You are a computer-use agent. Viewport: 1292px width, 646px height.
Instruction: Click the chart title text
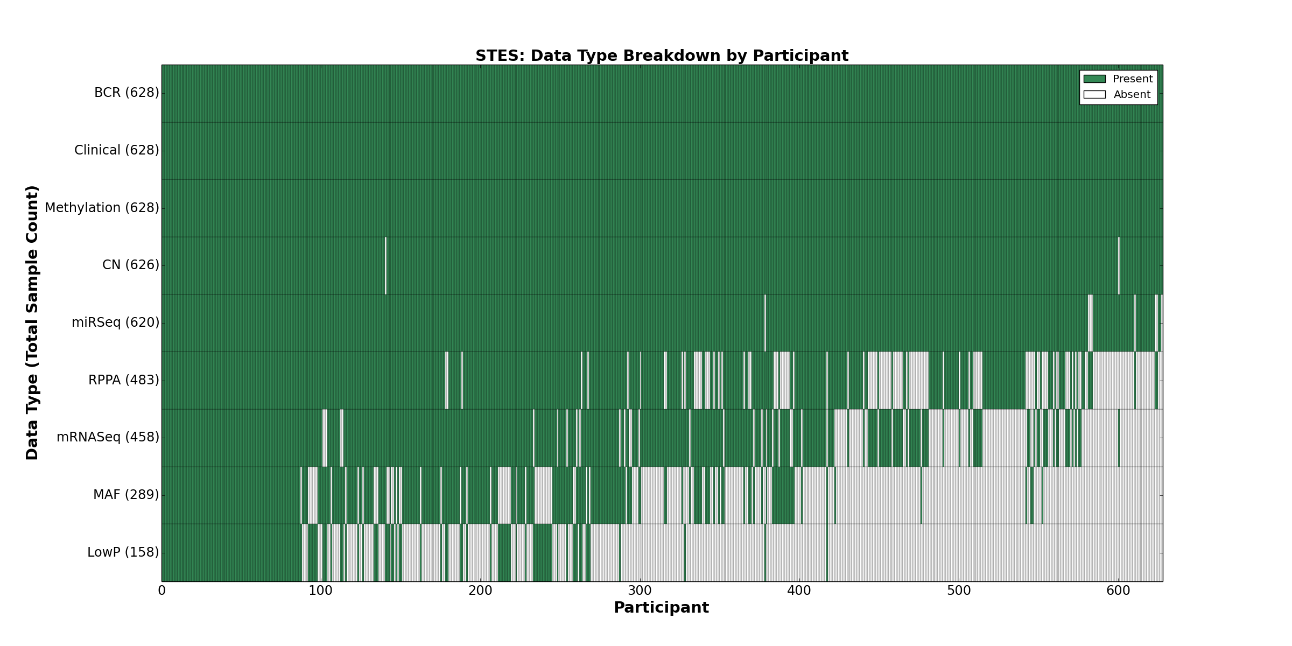click(662, 56)
